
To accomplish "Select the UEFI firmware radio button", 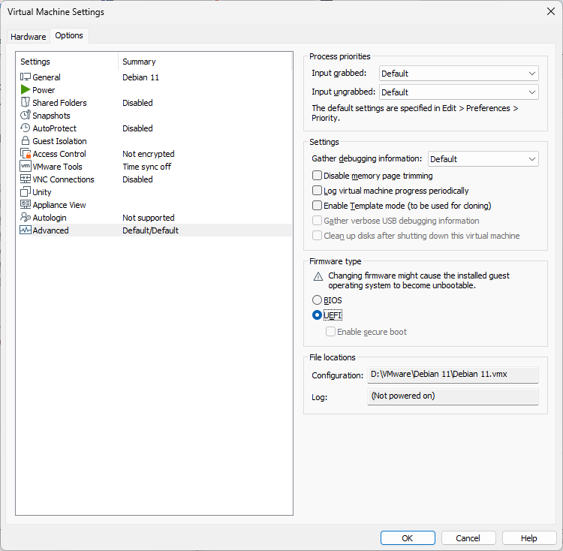I will click(317, 315).
